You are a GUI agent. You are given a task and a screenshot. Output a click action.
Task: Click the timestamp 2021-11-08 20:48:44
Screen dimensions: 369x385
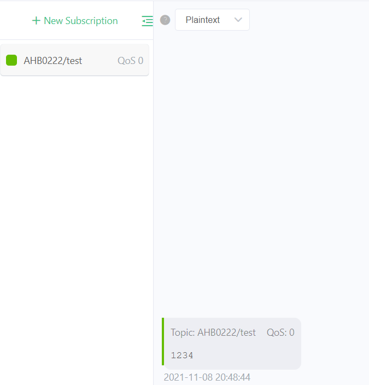tap(207, 377)
